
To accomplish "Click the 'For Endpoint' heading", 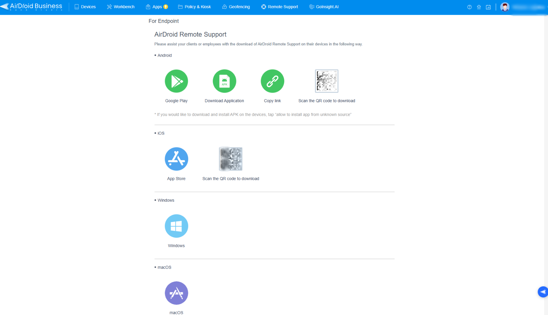I will coord(164,21).
